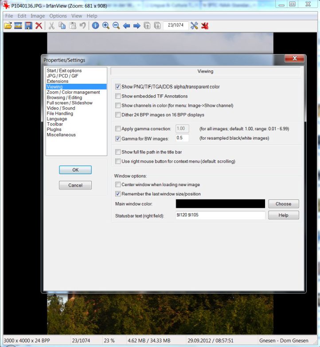
Task: Uncheck Show PNG/TIF/TGA/DDS alpha transparent color
Action: [x=118, y=87]
